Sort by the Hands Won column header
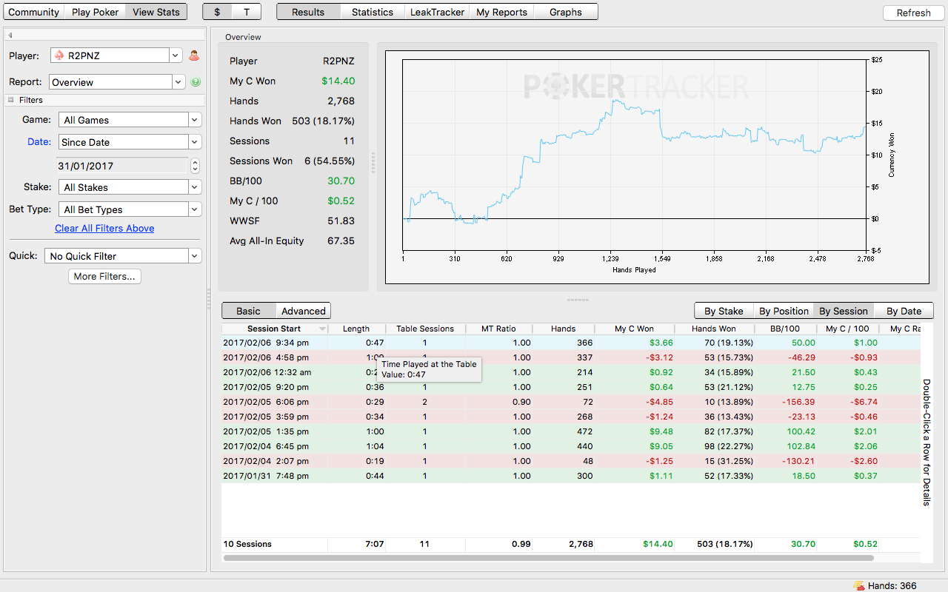Viewport: 948px width, 592px height. tap(714, 329)
